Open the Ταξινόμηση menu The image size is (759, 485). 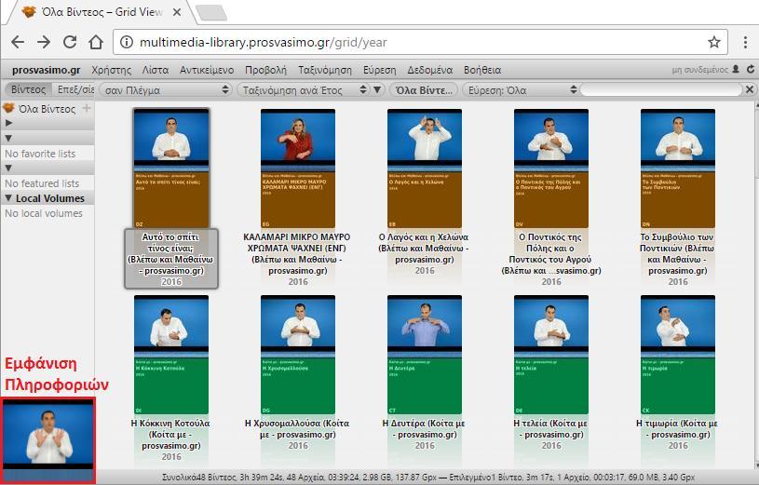325,70
